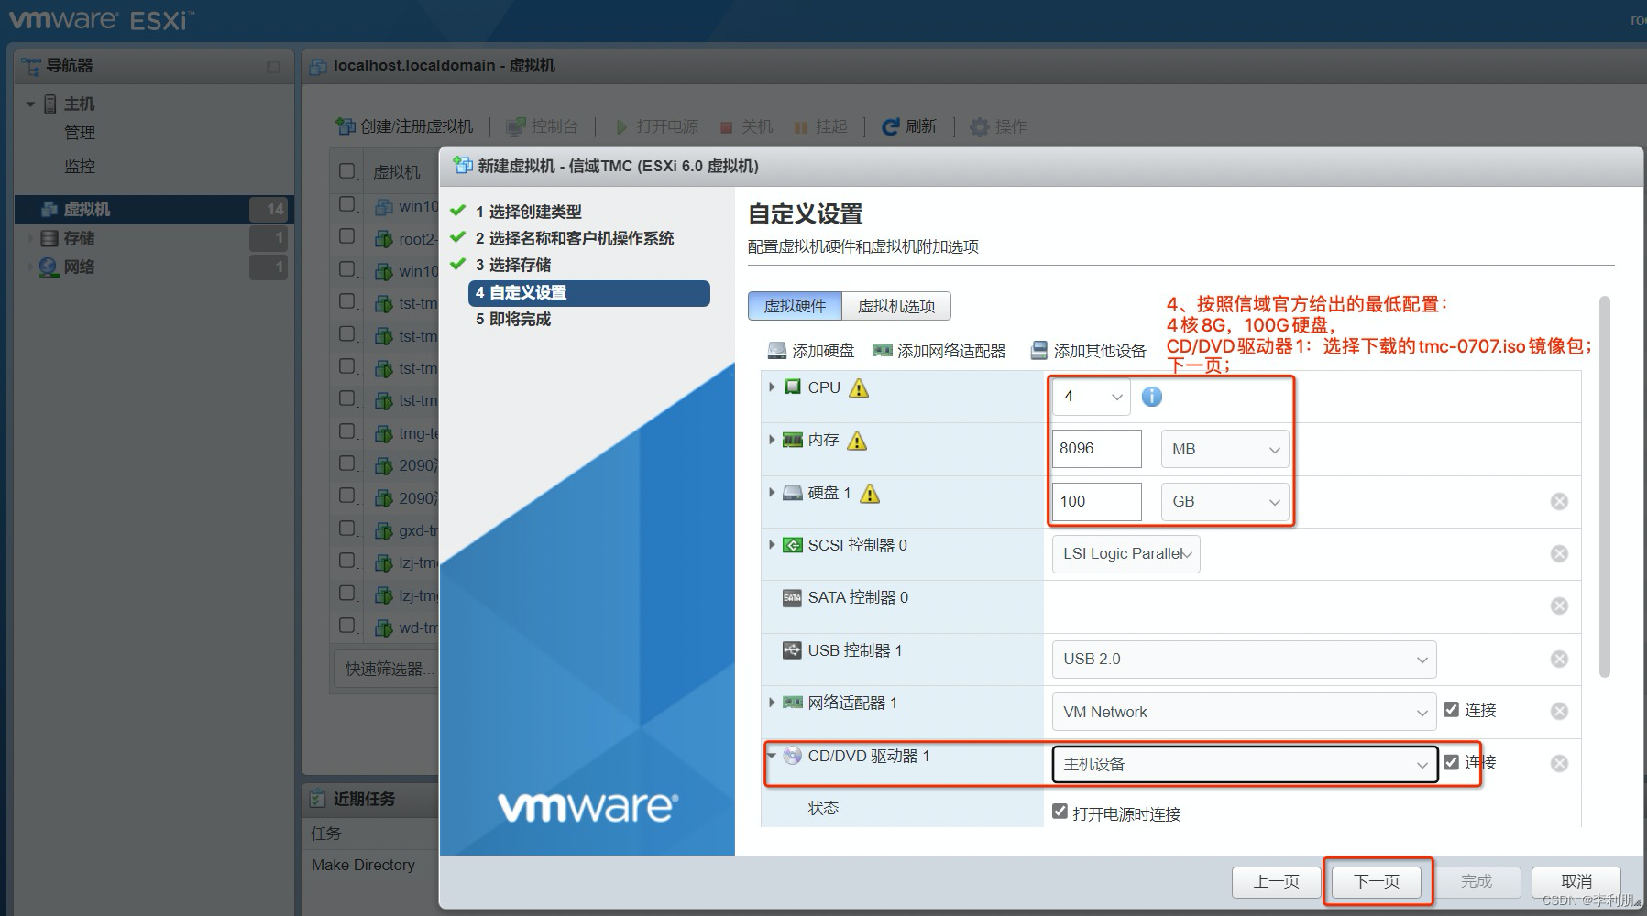Toggle 网络适配器 1 连接 checkbox
The image size is (1647, 916).
1451,709
